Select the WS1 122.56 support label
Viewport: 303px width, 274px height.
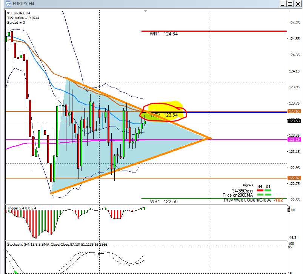click(163, 202)
